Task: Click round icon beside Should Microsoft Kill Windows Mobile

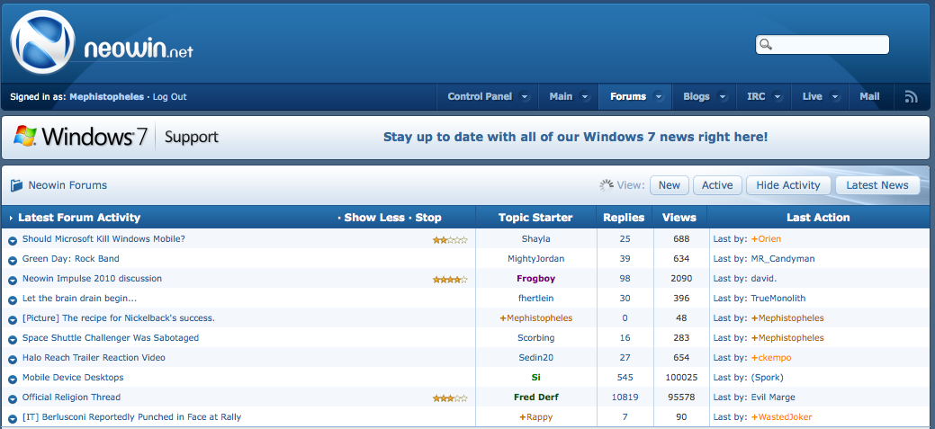Action: click(x=13, y=240)
